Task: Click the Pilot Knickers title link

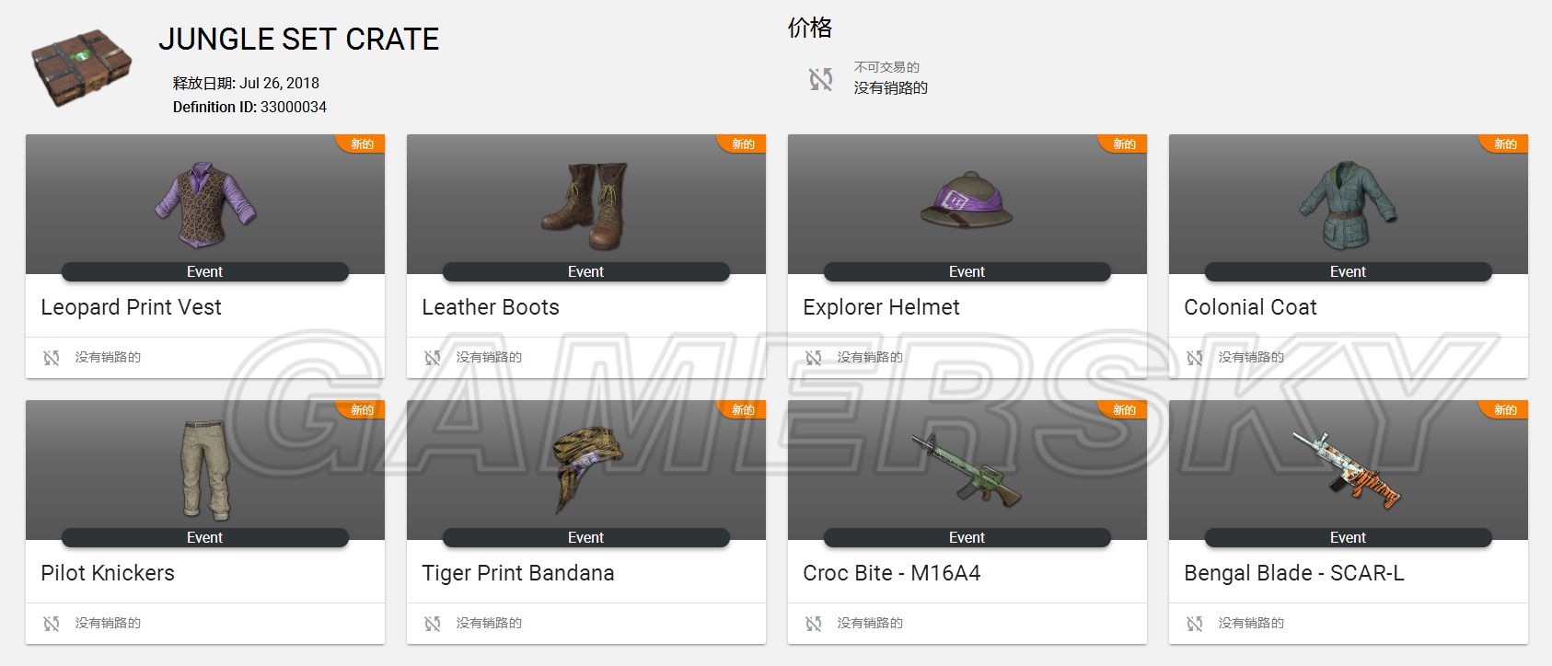Action: coord(108,573)
